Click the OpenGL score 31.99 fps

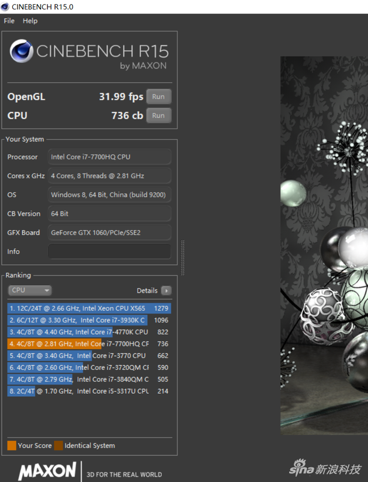121,96
